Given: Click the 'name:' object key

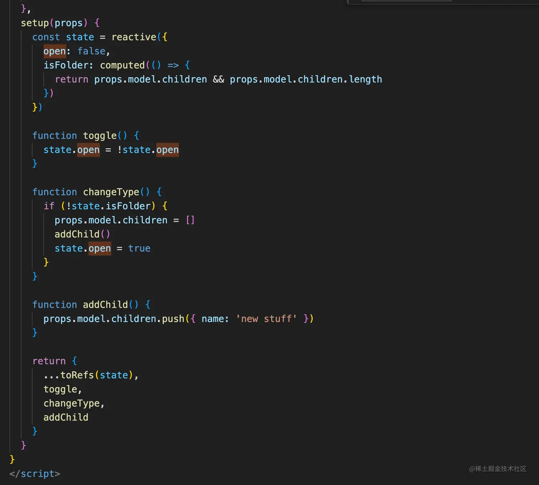Looking at the screenshot, I should (215, 319).
